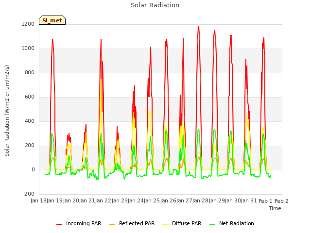311x233 pixels.
Task: Click the 200 y-axis tick label
Action: click(30, 146)
